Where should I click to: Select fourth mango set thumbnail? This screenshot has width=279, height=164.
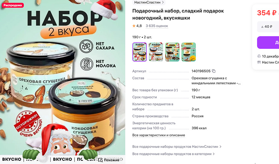coord(189,52)
